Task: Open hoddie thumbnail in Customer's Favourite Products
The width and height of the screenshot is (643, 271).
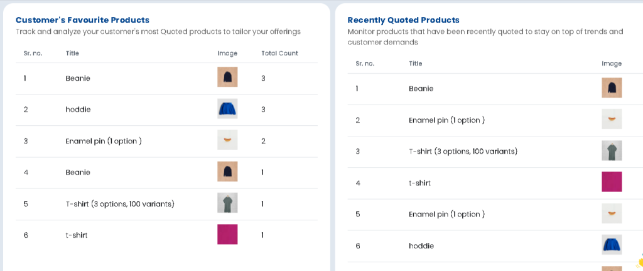Action: tap(227, 109)
